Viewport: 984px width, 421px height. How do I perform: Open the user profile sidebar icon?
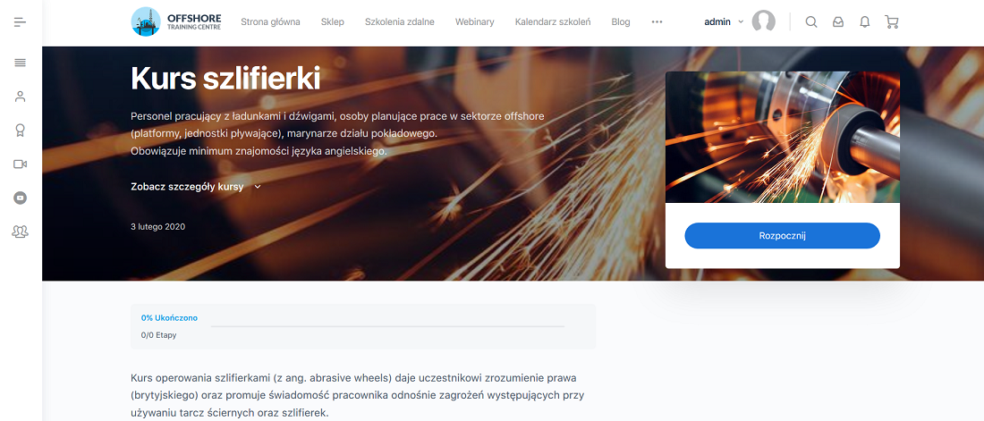click(x=20, y=97)
